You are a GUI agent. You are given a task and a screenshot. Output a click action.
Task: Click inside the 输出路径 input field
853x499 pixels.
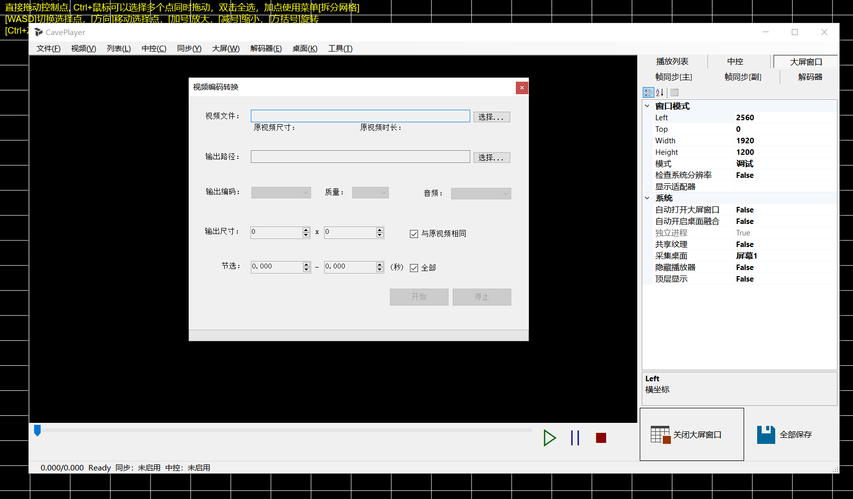pyautogui.click(x=359, y=156)
